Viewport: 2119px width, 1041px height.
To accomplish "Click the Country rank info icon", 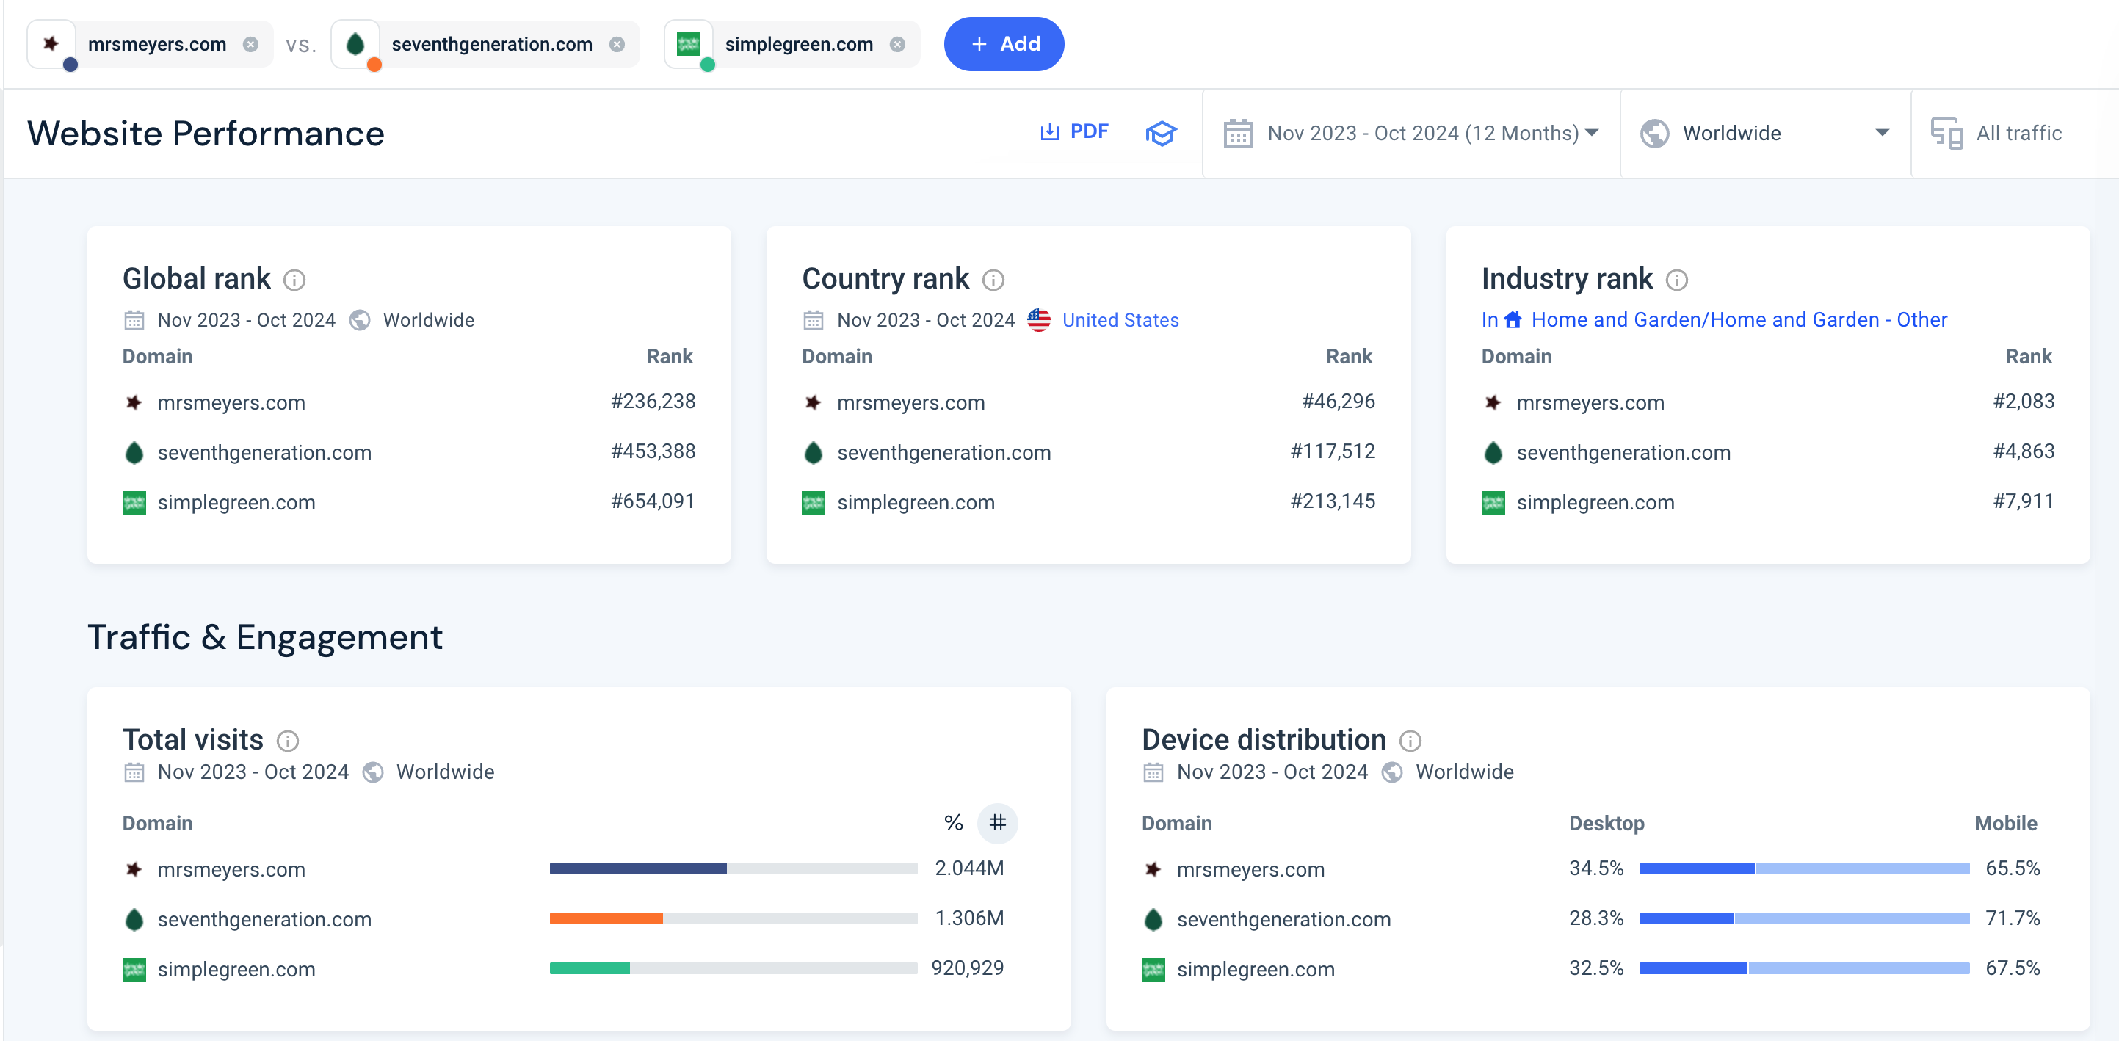I will coord(993,280).
